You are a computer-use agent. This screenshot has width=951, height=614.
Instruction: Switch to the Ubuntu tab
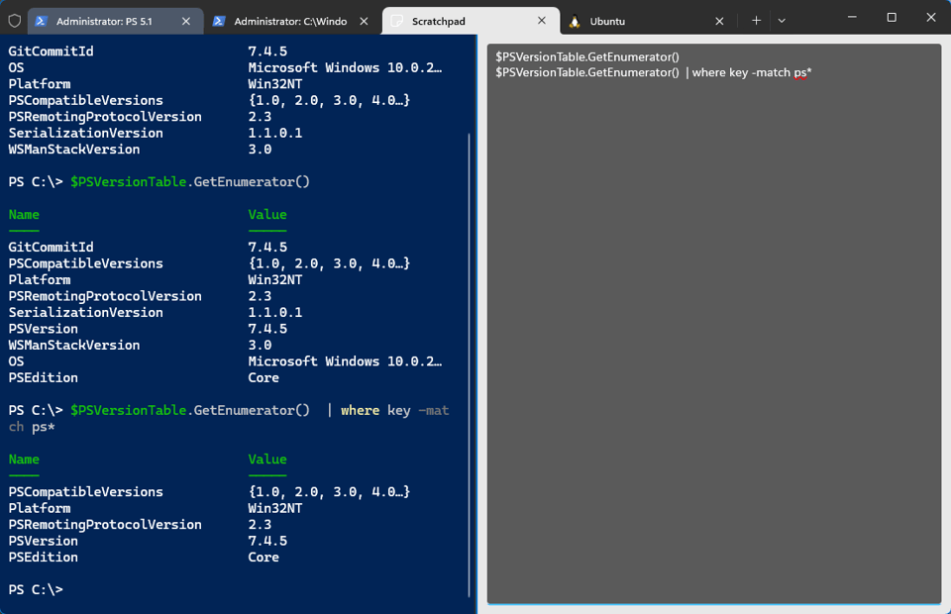click(647, 21)
